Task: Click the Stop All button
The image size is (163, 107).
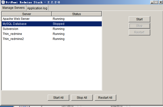Action: [82, 98]
